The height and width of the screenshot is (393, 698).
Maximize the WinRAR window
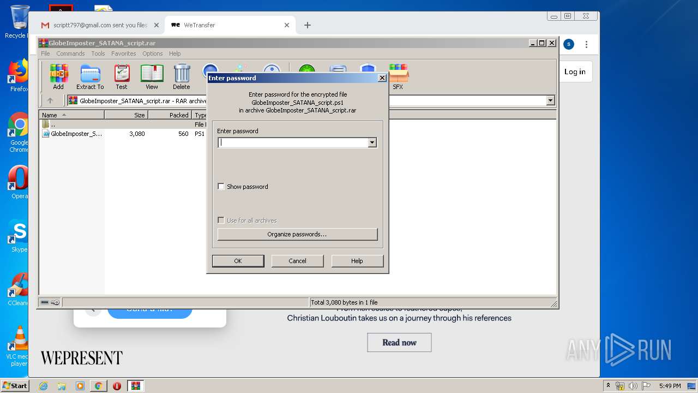(x=541, y=43)
